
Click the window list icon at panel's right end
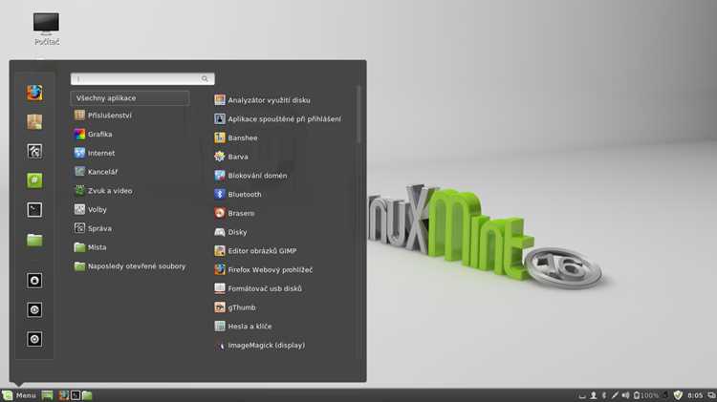coord(711,395)
